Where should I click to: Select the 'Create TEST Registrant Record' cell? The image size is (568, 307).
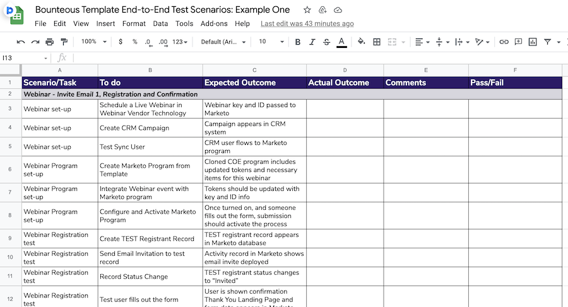click(x=150, y=239)
